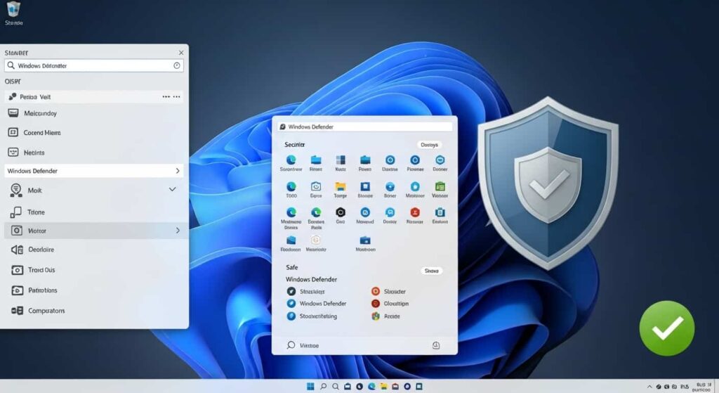Select the Petisa Velt entry
This screenshot has height=393, width=719.
click(x=94, y=97)
